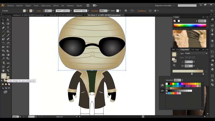The width and height of the screenshot is (215, 121).
Task: Toggle Draw Behind mode
Action: click(6, 88)
